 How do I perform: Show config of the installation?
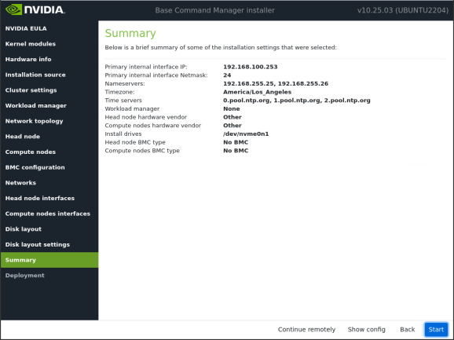tap(366, 329)
